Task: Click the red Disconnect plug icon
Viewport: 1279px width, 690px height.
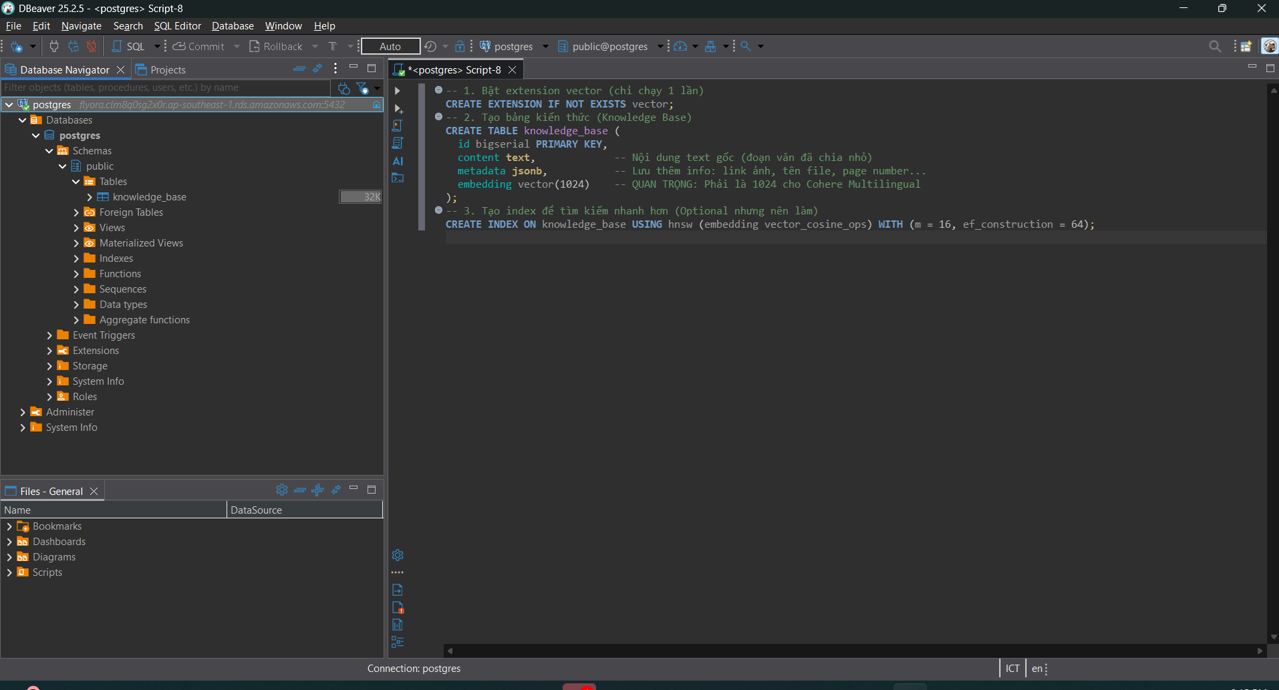Action: [x=92, y=46]
